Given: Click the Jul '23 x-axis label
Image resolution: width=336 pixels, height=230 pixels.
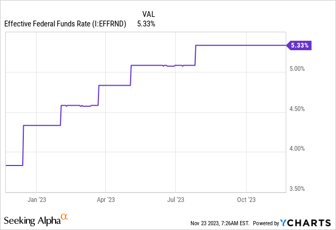Looking at the screenshot, I should (176, 199).
